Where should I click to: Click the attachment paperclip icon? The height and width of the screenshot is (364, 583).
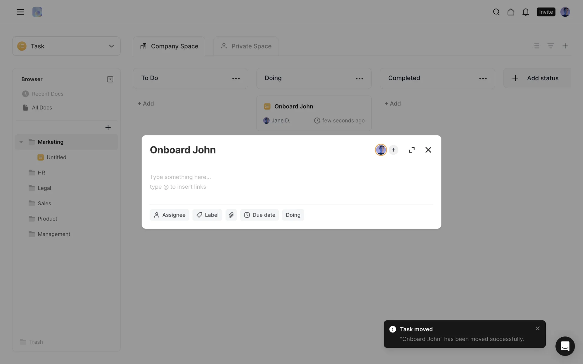click(x=231, y=215)
